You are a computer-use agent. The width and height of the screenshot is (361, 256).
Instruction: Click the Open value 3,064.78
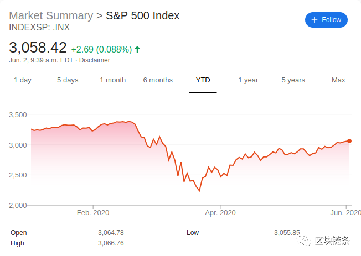pos(111,233)
